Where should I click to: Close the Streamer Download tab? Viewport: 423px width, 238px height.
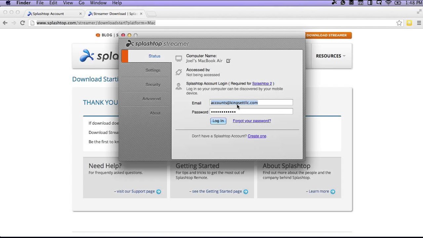tap(141, 14)
